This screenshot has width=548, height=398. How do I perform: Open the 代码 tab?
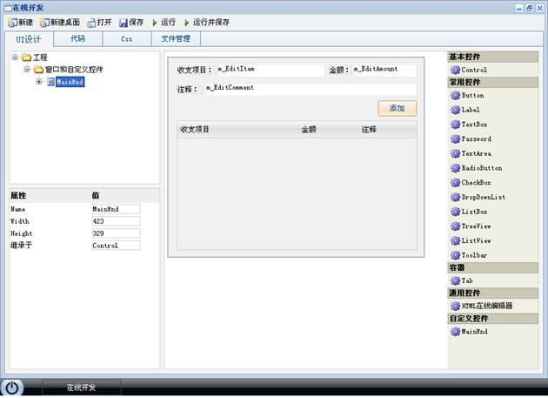tap(78, 39)
